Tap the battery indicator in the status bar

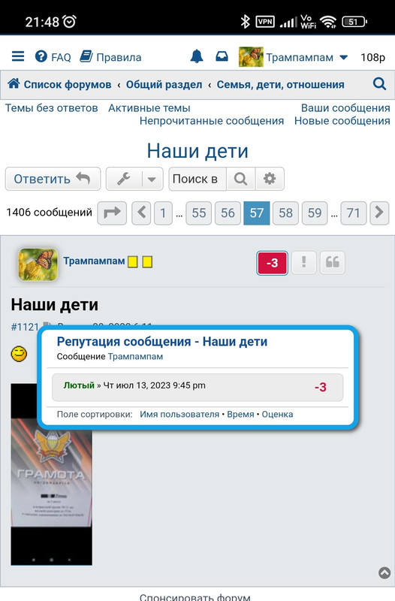(354, 22)
